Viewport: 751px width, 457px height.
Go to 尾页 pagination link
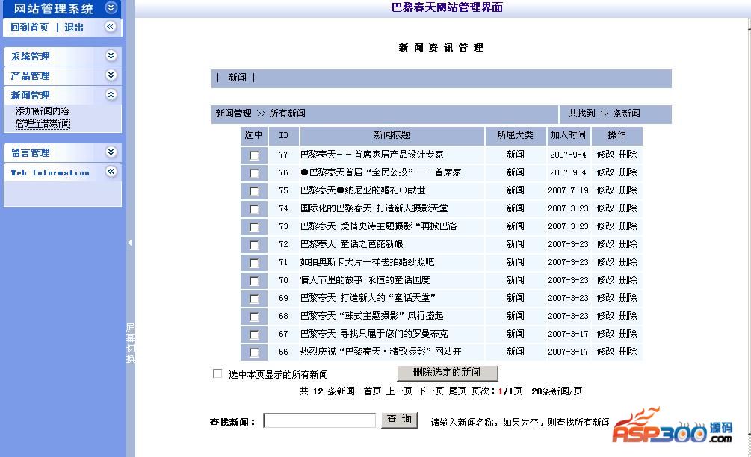coord(457,391)
